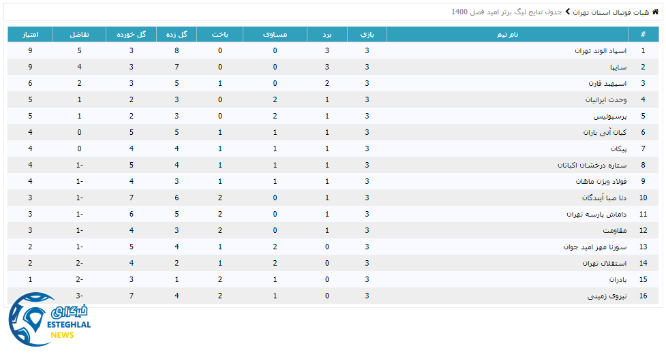Click the امتیاز column header
Viewport: 666px width, 361px height.
click(x=31, y=34)
